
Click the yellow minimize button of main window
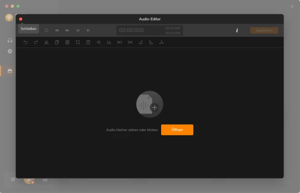click(x=12, y=6)
